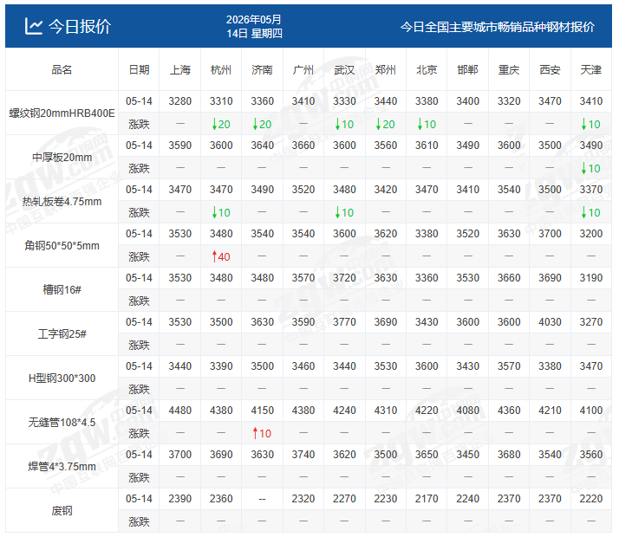Click H型钢 Beijing price 3600
Viewport: 619px width, 537px height.
427,366
